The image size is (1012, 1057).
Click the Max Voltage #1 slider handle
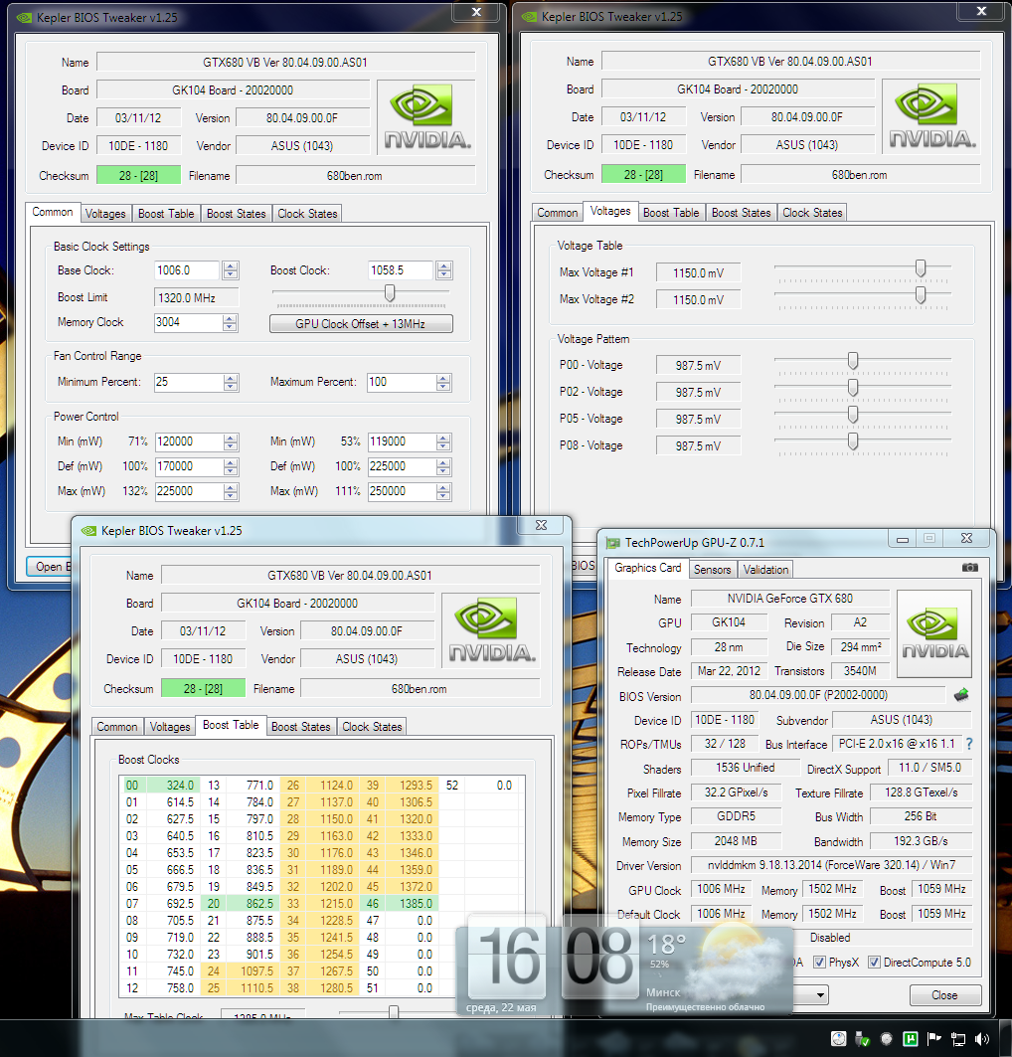921,267
